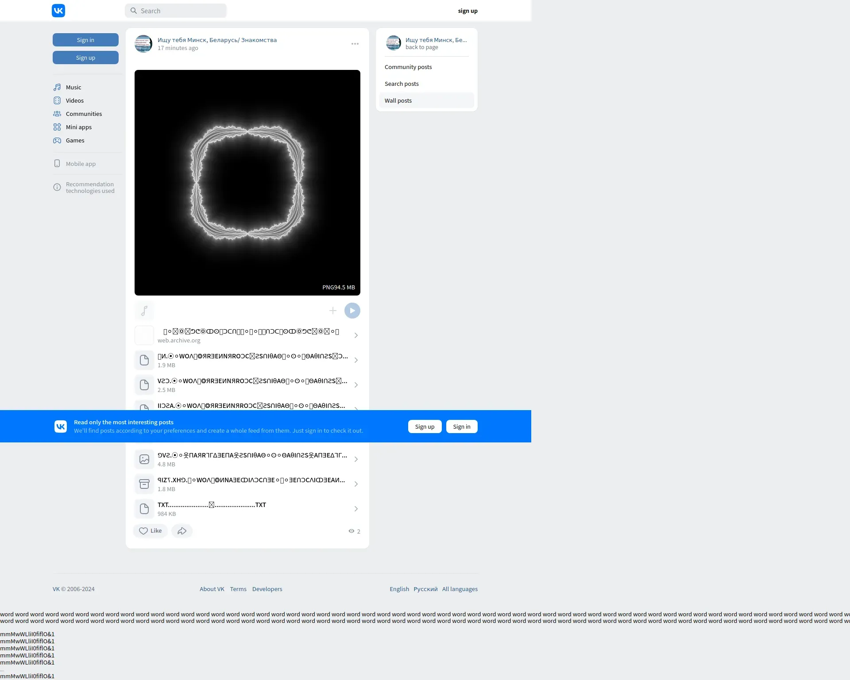Viewport: 850px width, 680px height.
Task: Click the VK logo in the header
Action: point(58,11)
